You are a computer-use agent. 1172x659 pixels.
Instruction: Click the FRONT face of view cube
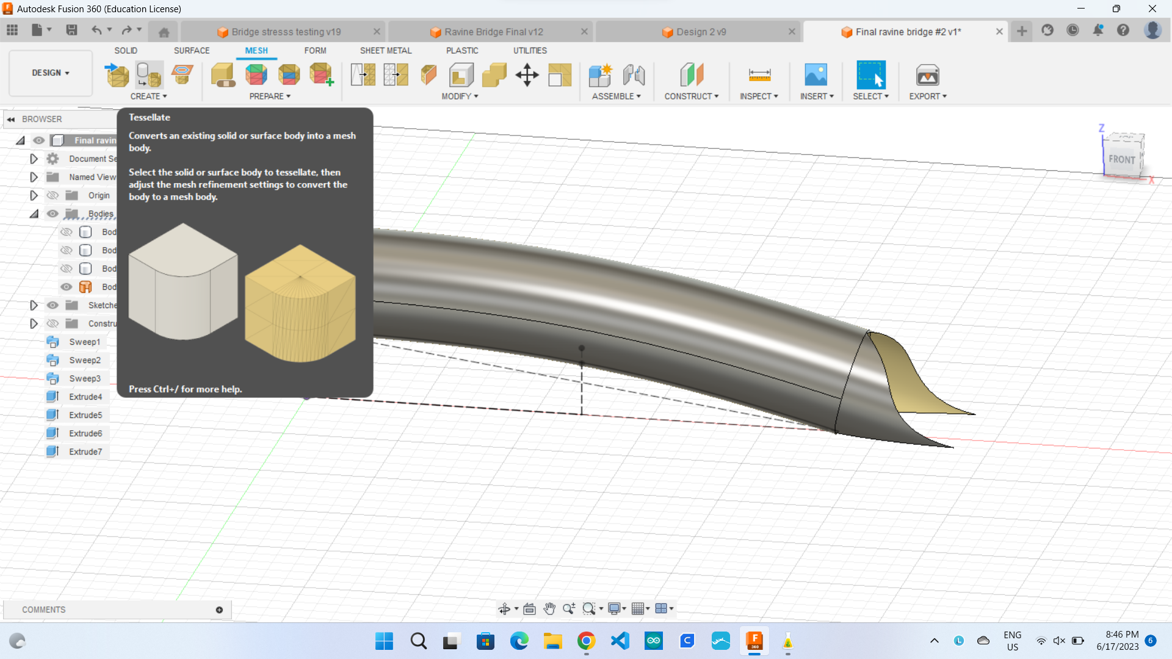pyautogui.click(x=1121, y=159)
